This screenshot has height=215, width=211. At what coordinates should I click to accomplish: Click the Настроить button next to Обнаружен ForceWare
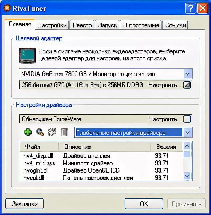coord(187,119)
